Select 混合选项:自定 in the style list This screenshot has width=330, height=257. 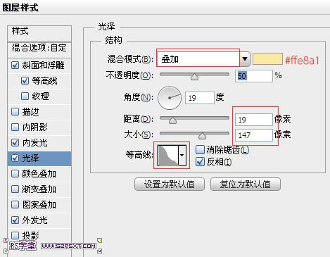coord(39,50)
